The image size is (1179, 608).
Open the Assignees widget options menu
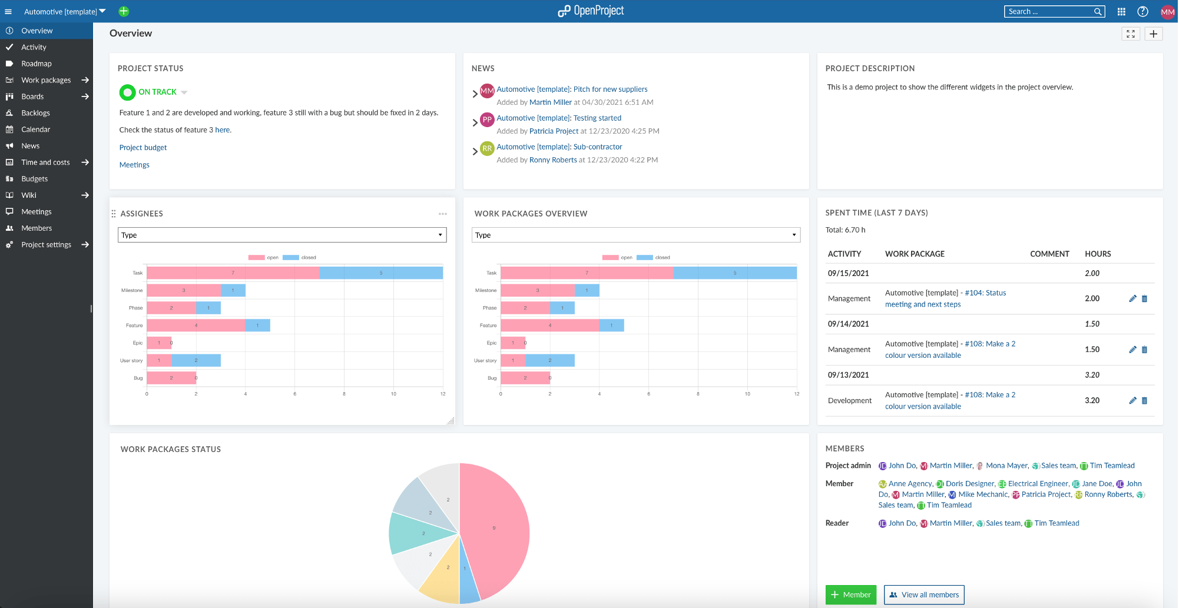(x=443, y=214)
